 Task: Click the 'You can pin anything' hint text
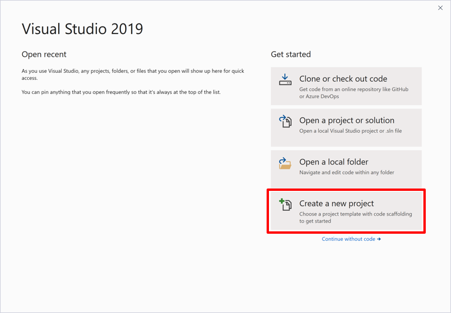[x=121, y=92]
